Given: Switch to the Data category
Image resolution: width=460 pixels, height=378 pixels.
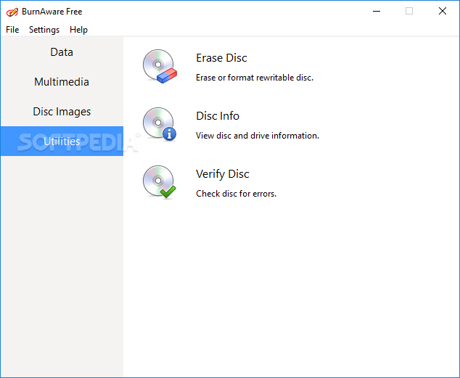Looking at the screenshot, I should 62,52.
